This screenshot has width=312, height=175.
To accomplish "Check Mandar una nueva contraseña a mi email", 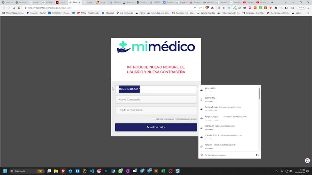I will pyautogui.click(x=154, y=119).
